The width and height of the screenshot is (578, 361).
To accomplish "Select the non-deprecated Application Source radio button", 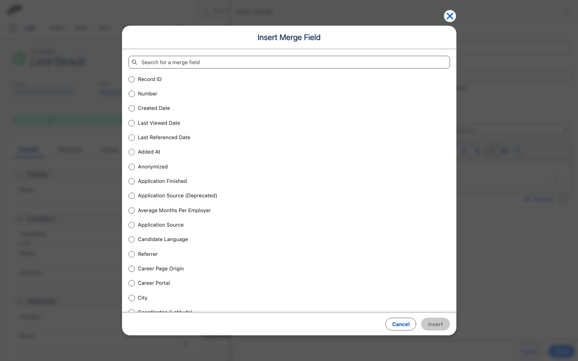I will click(132, 225).
